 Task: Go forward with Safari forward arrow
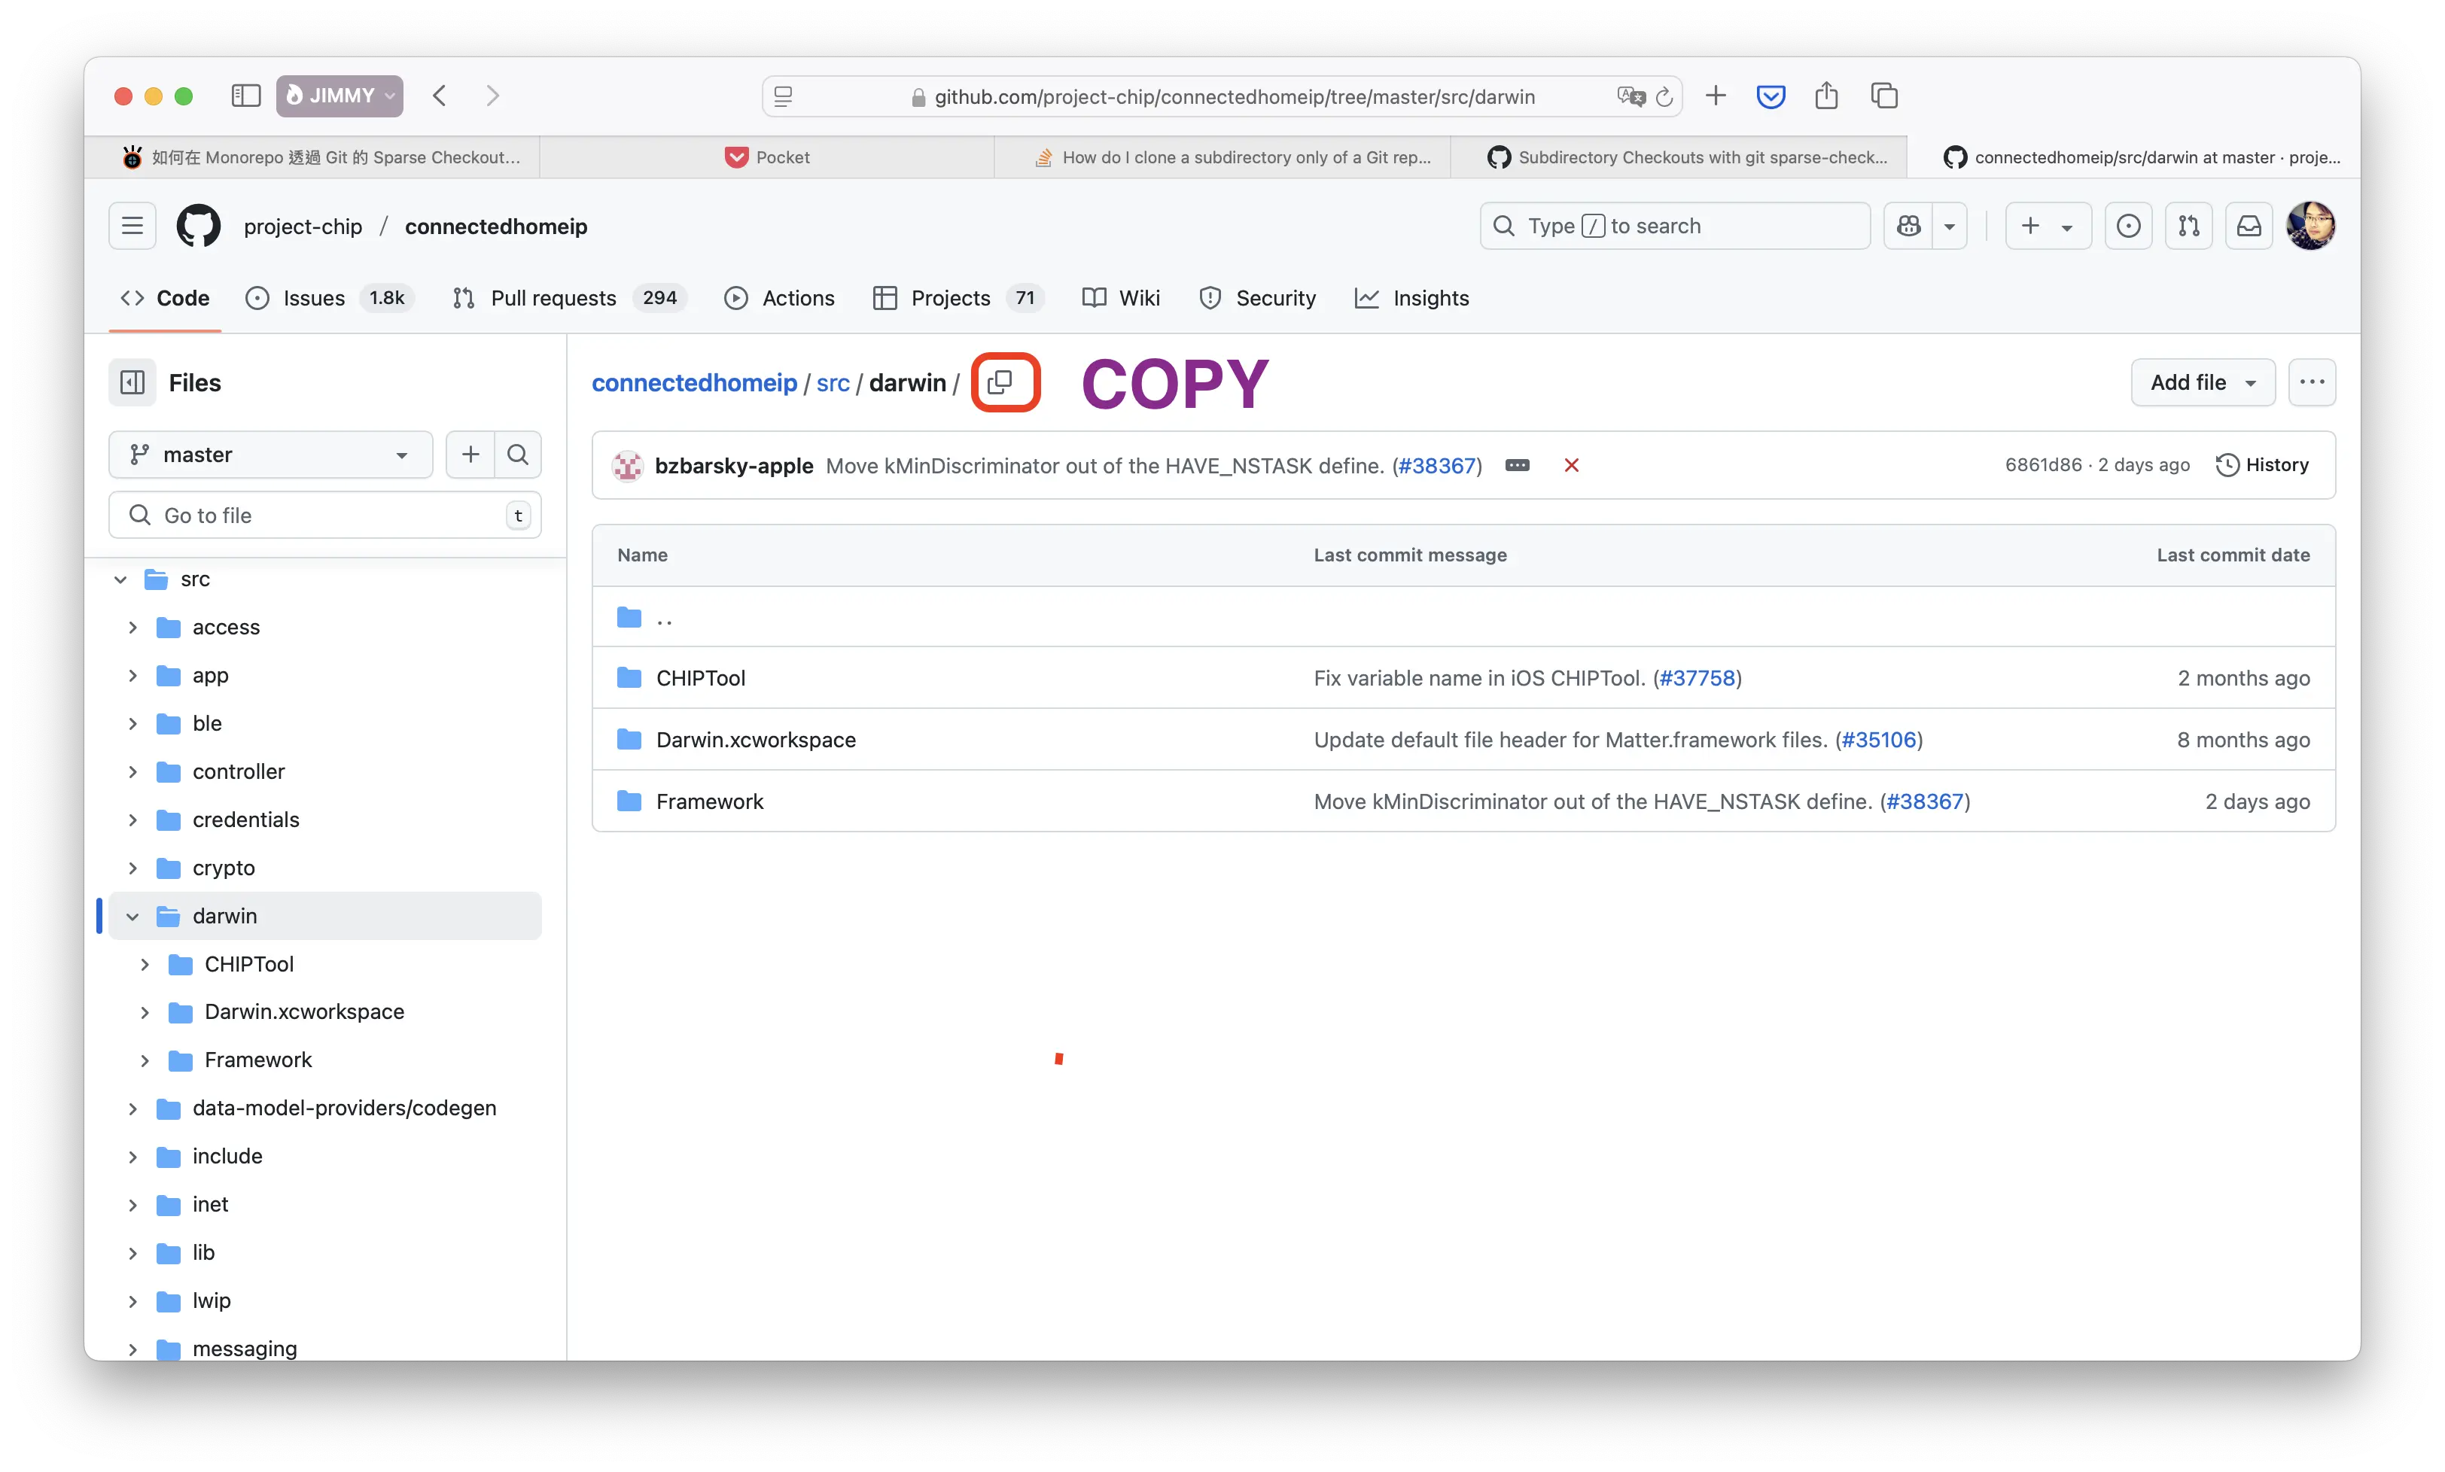point(493,96)
